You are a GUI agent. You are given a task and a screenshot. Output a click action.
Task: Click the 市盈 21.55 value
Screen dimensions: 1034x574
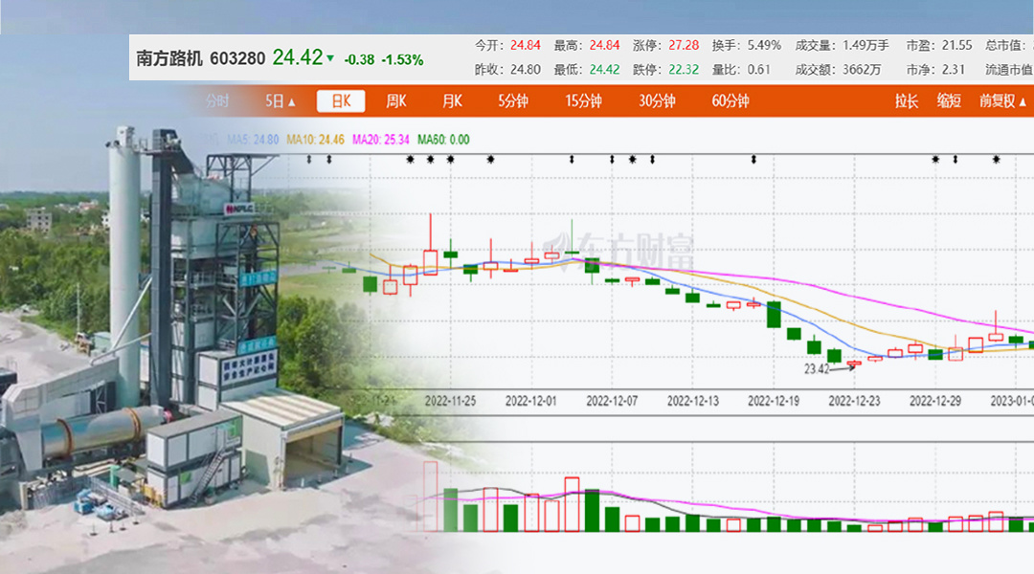click(x=956, y=46)
